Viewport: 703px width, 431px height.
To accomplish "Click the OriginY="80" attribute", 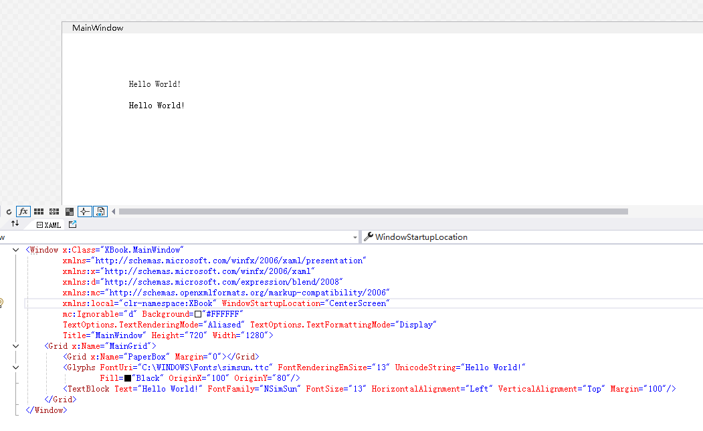I will [262, 379].
